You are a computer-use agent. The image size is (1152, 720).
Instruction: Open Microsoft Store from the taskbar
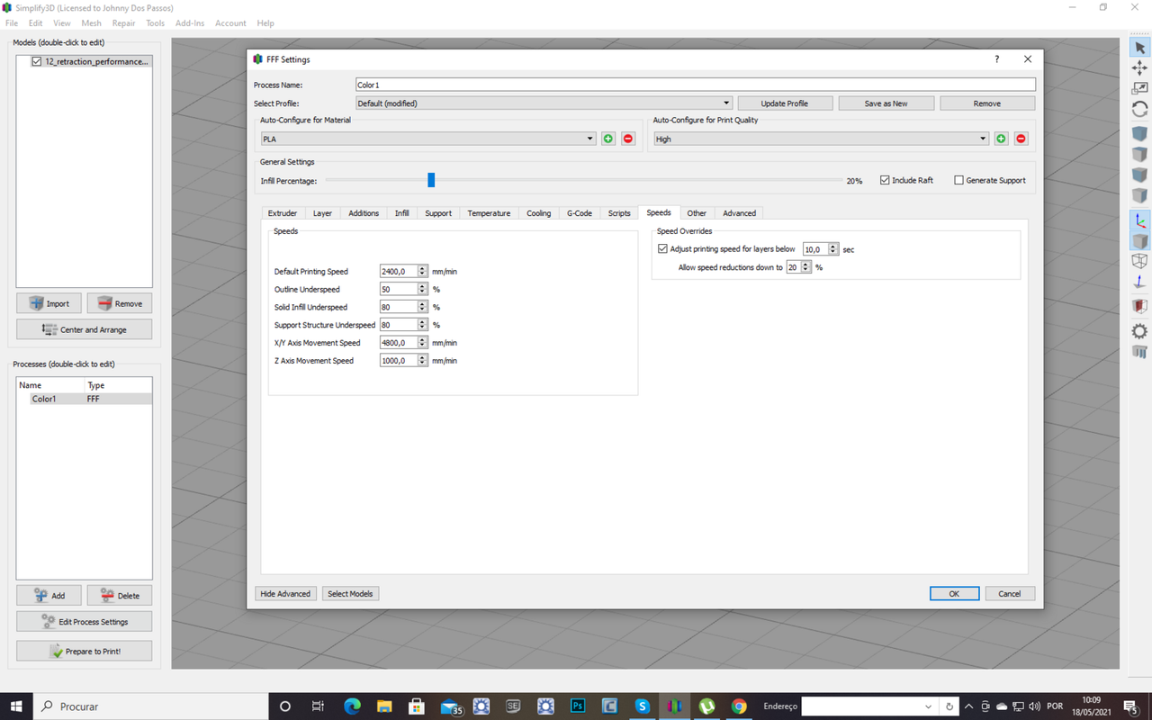[x=416, y=706]
